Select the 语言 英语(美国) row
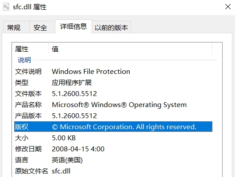This screenshot has height=177, width=235. tap(113, 160)
